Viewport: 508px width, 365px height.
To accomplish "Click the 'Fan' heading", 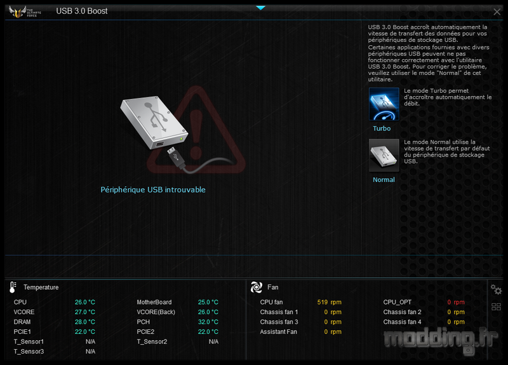I will pos(273,287).
